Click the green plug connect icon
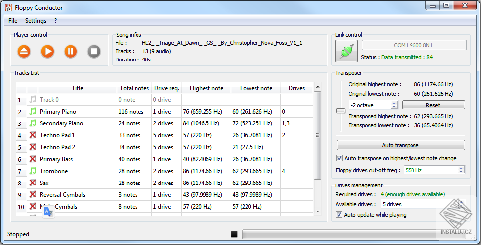This screenshot has width=481, height=245. (x=346, y=51)
